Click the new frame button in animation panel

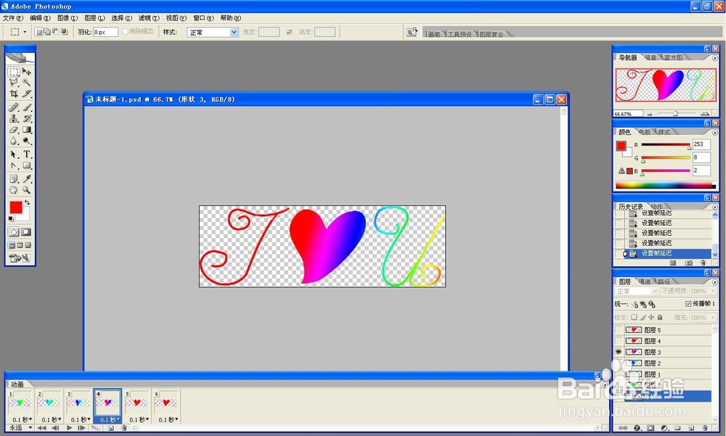[110, 428]
